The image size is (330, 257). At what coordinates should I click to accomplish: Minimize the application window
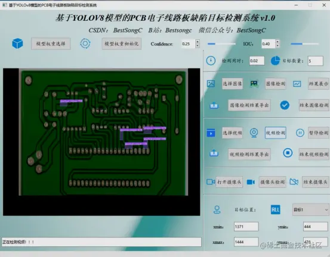pyautogui.click(x=296, y=5)
